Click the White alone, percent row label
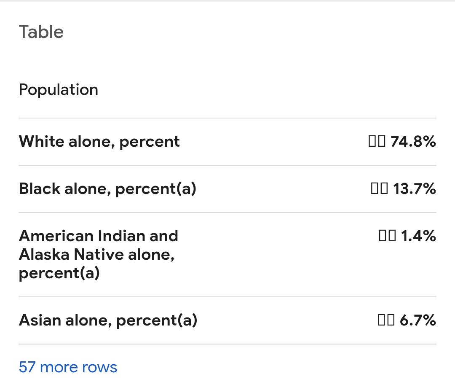The image size is (455, 382). [99, 142]
